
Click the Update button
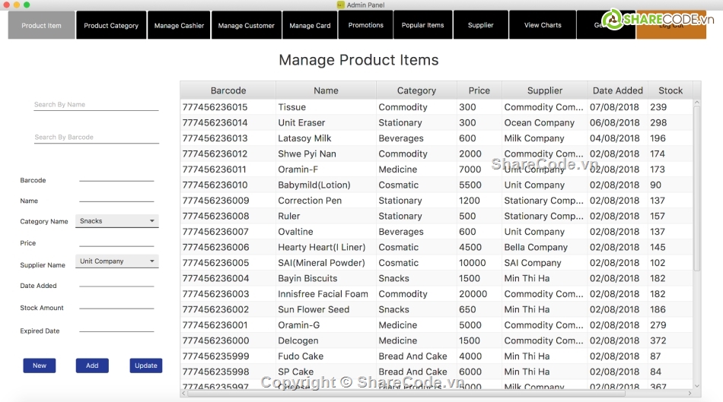tap(146, 366)
